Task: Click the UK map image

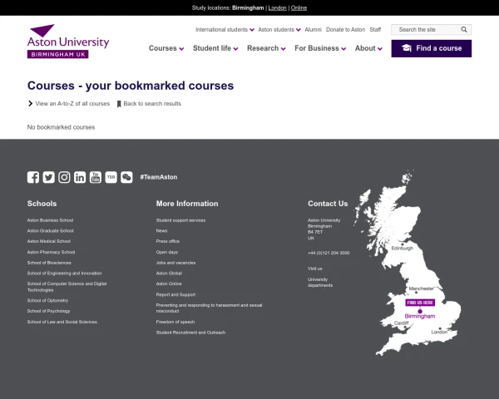Action: point(408,263)
